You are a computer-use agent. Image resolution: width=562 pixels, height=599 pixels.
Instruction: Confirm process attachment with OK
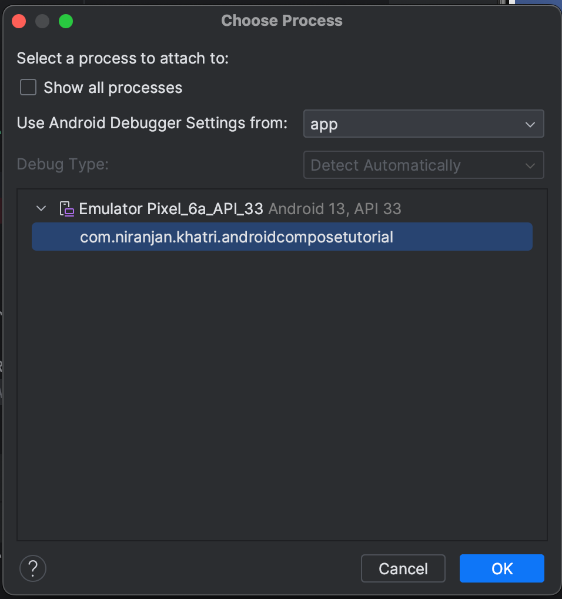pyautogui.click(x=501, y=568)
